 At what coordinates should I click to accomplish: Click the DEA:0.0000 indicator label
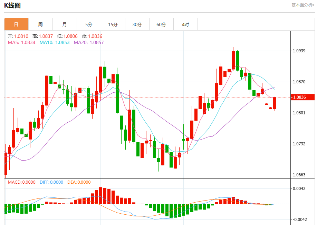point(79,182)
